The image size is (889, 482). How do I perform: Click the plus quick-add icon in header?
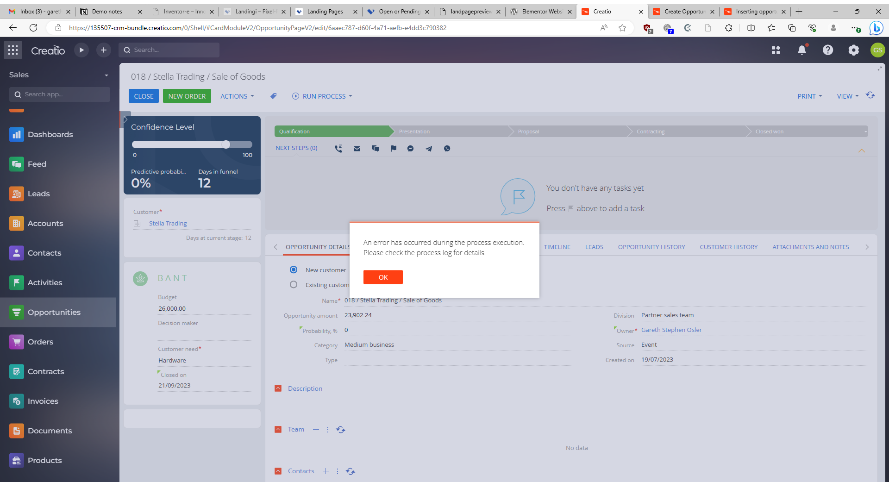pos(104,50)
